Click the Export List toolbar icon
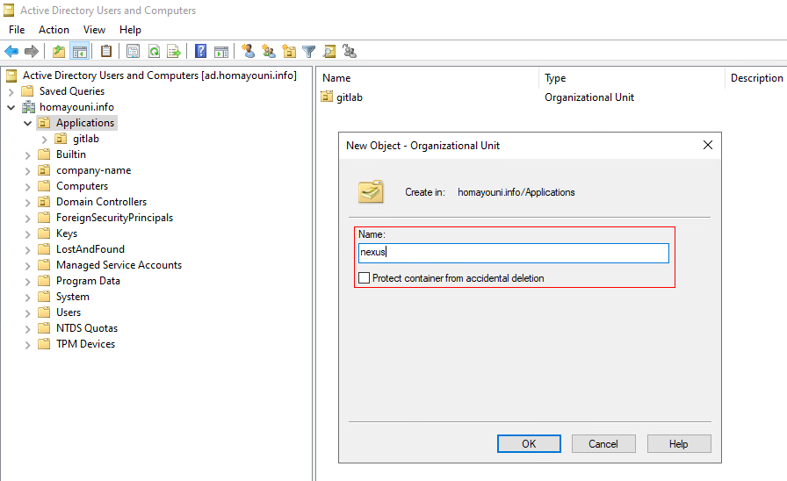 point(174,51)
